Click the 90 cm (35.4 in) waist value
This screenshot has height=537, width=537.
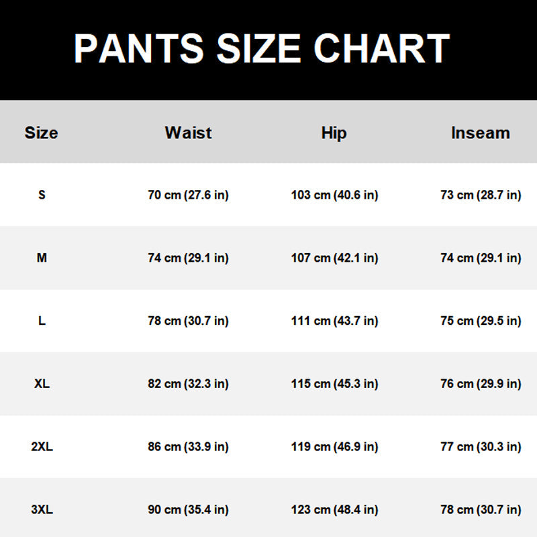(188, 510)
